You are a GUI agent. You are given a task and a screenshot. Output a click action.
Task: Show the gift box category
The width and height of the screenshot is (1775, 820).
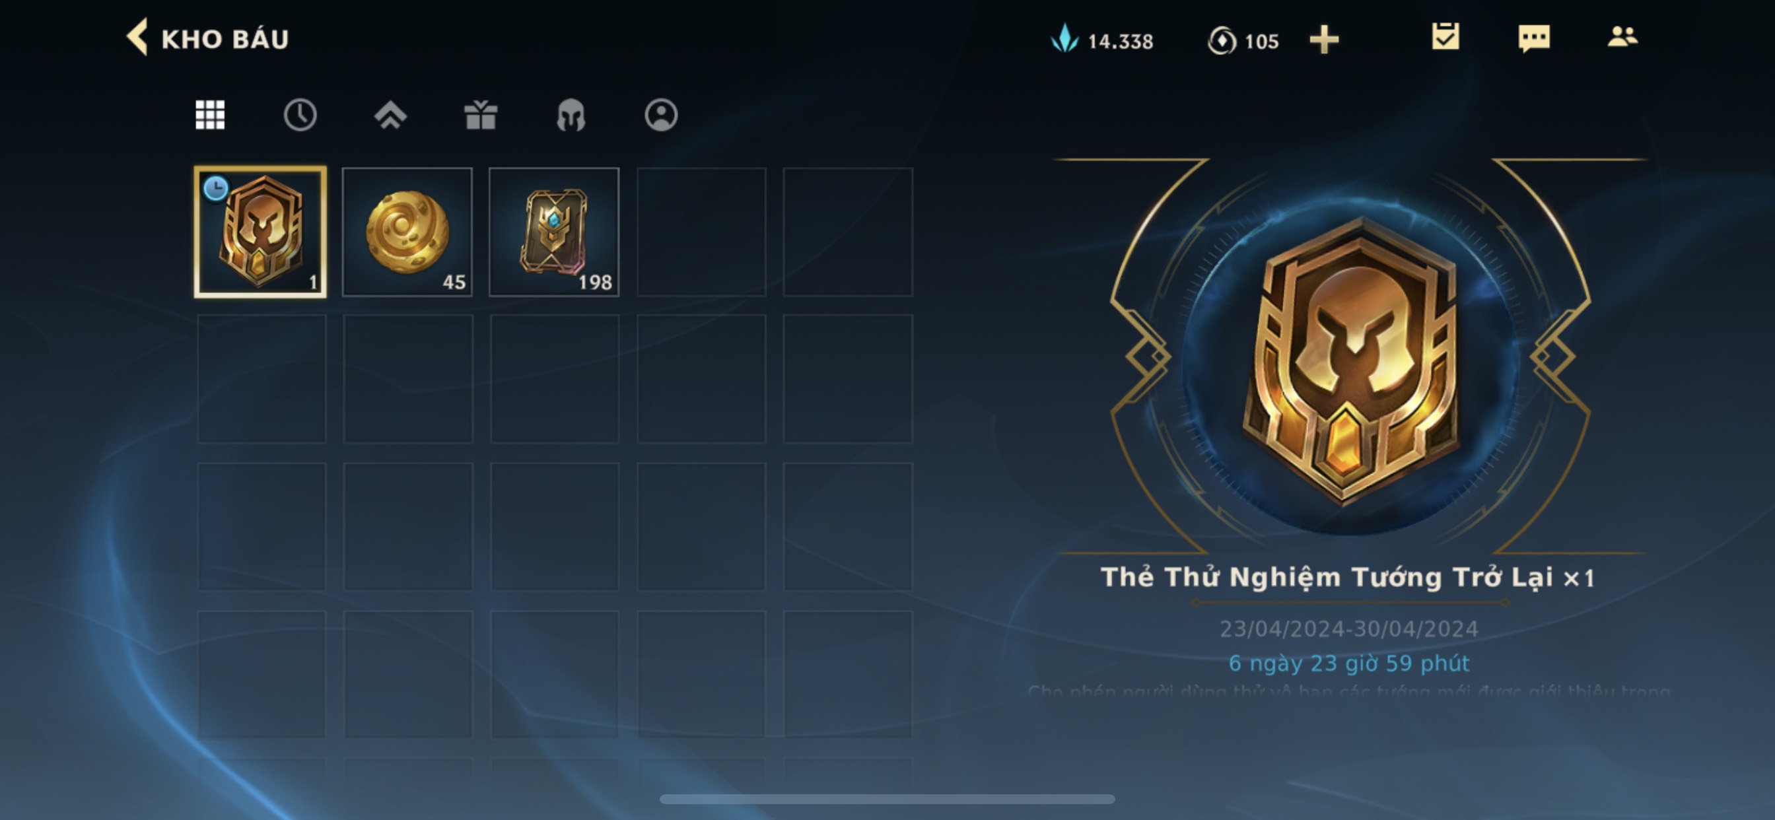[x=480, y=115]
